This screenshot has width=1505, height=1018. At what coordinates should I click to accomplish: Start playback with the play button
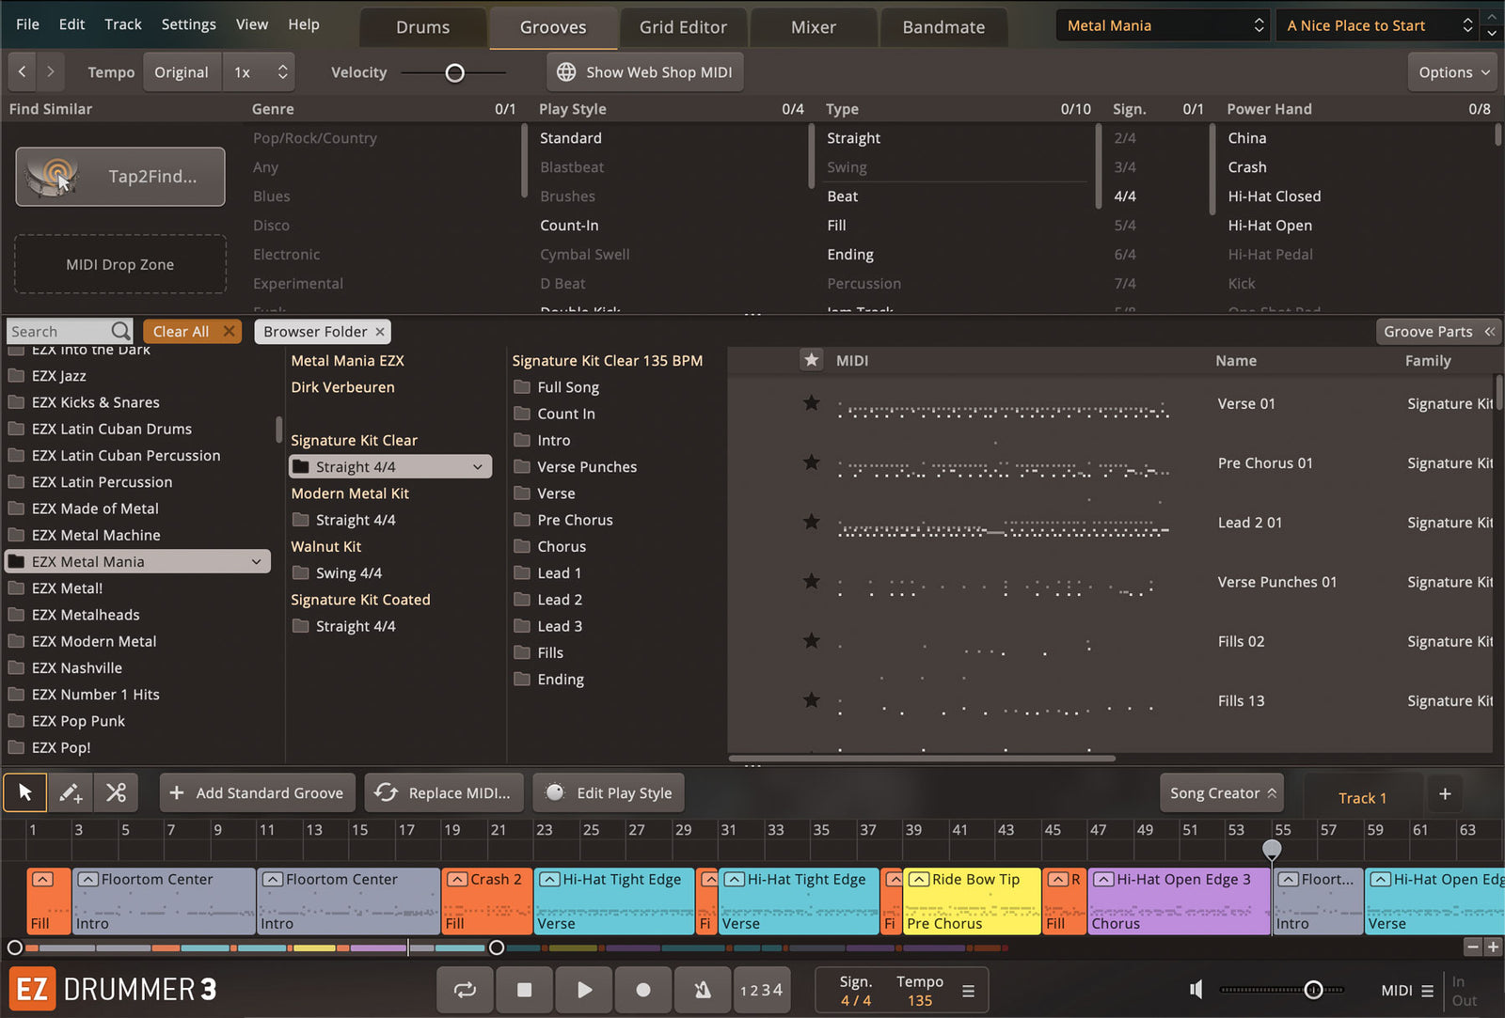pos(584,990)
